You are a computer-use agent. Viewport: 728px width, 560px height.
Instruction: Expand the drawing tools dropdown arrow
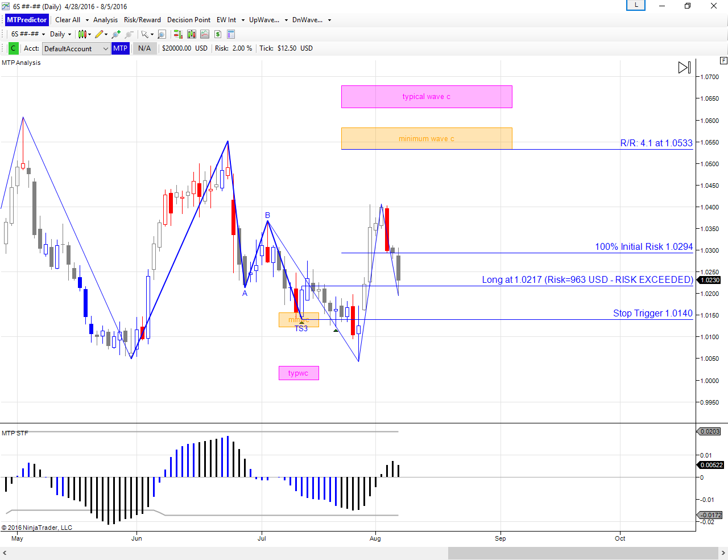click(106, 34)
